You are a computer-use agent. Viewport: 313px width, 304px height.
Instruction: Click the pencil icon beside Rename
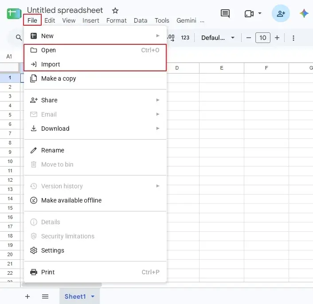point(34,150)
